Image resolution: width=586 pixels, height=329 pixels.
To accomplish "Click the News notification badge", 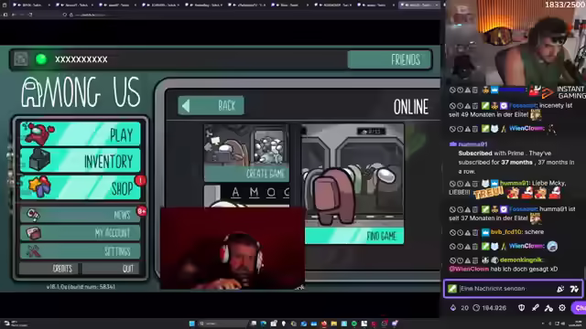I will click(141, 211).
